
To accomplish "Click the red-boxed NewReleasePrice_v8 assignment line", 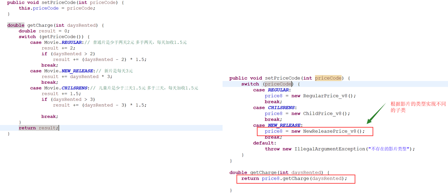I will coord(314,131).
